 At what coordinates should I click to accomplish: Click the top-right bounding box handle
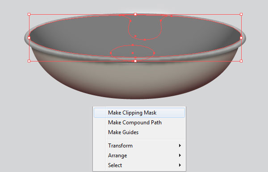(241, 14)
